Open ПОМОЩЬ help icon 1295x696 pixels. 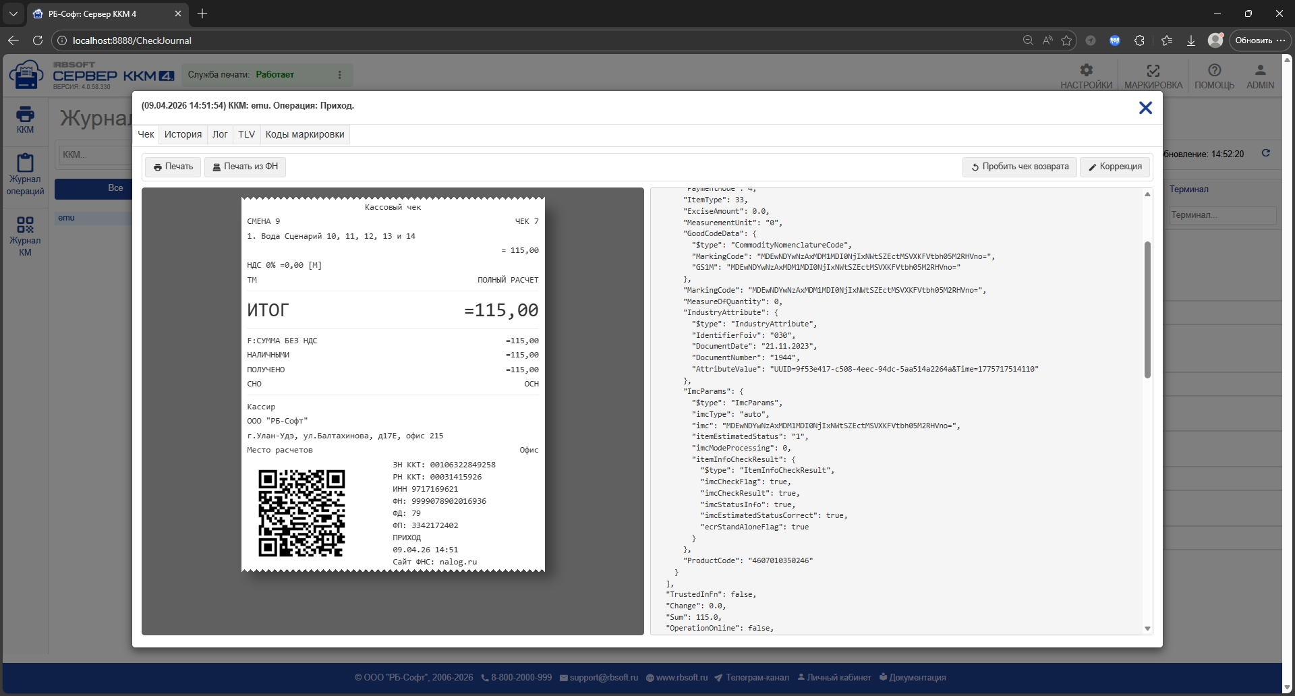[x=1214, y=76]
